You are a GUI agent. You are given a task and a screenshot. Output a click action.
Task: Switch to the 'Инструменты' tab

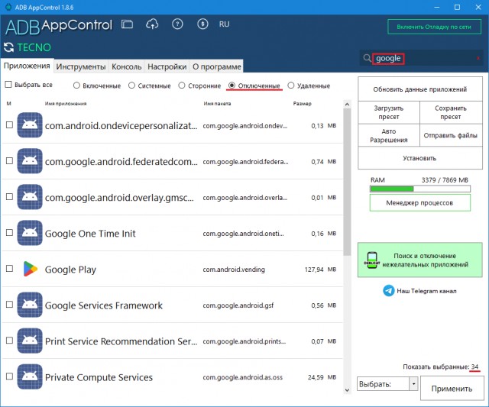click(x=80, y=66)
